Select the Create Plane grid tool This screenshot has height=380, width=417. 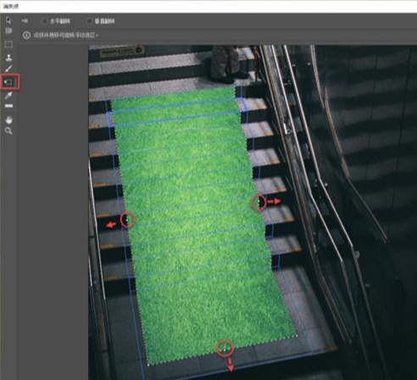pyautogui.click(x=8, y=31)
